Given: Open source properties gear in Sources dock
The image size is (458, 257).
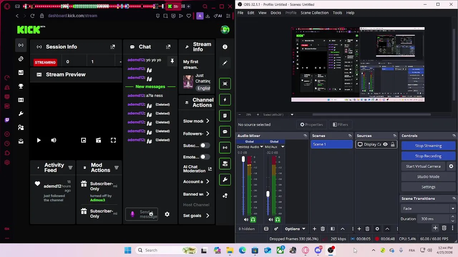Looking at the screenshot, I should pyautogui.click(x=377, y=229).
